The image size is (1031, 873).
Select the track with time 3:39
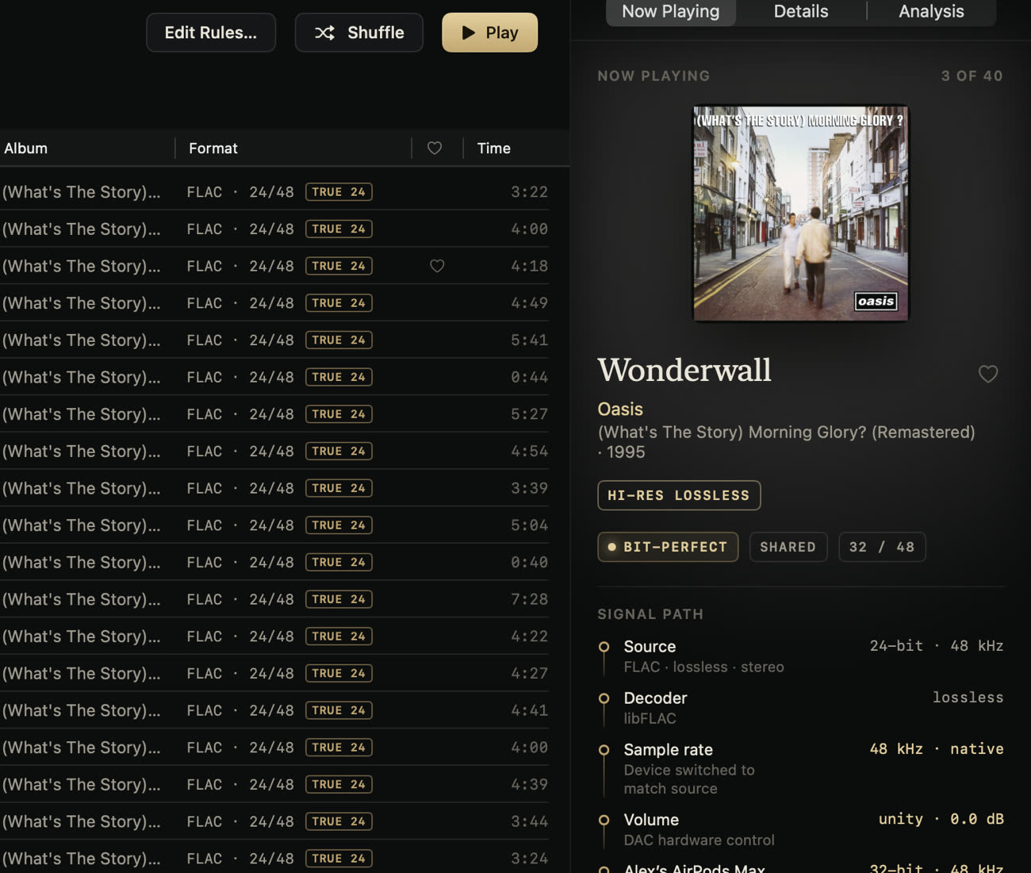[274, 488]
